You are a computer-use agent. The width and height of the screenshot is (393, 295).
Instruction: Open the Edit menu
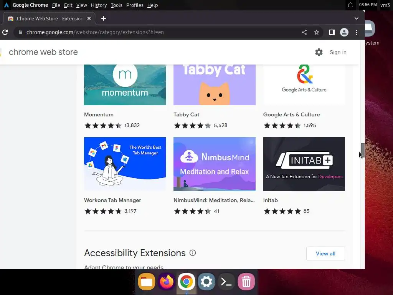pyautogui.click(x=68, y=5)
